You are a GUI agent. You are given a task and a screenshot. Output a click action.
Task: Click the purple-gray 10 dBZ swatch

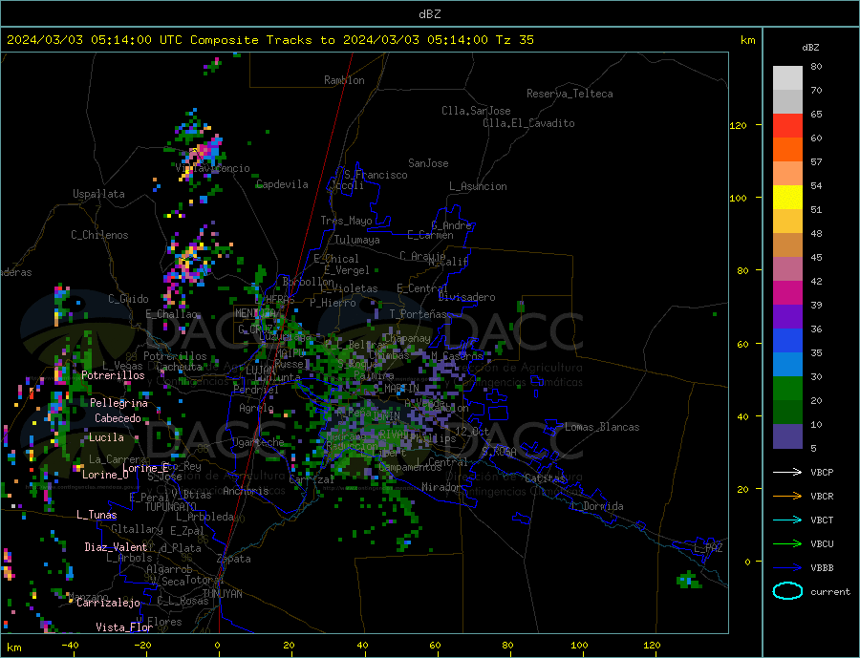787,435
